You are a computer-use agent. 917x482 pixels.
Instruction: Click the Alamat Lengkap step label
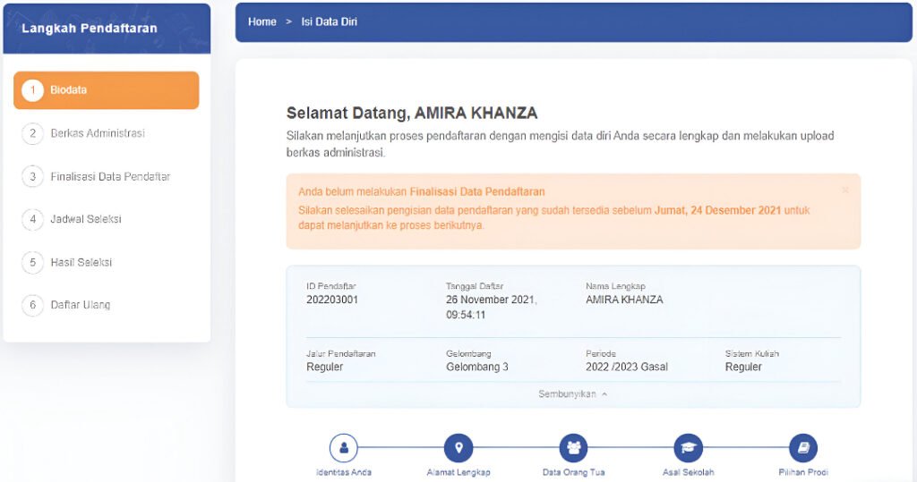click(458, 472)
